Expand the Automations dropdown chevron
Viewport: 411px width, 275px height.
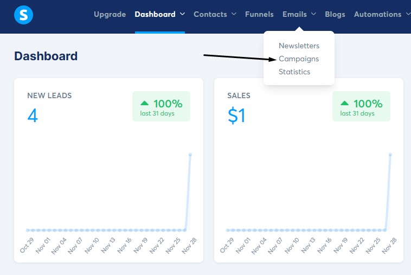(407, 15)
